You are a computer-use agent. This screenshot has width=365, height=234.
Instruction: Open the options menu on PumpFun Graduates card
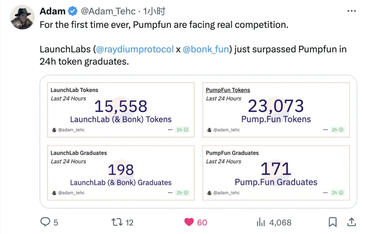point(325,193)
